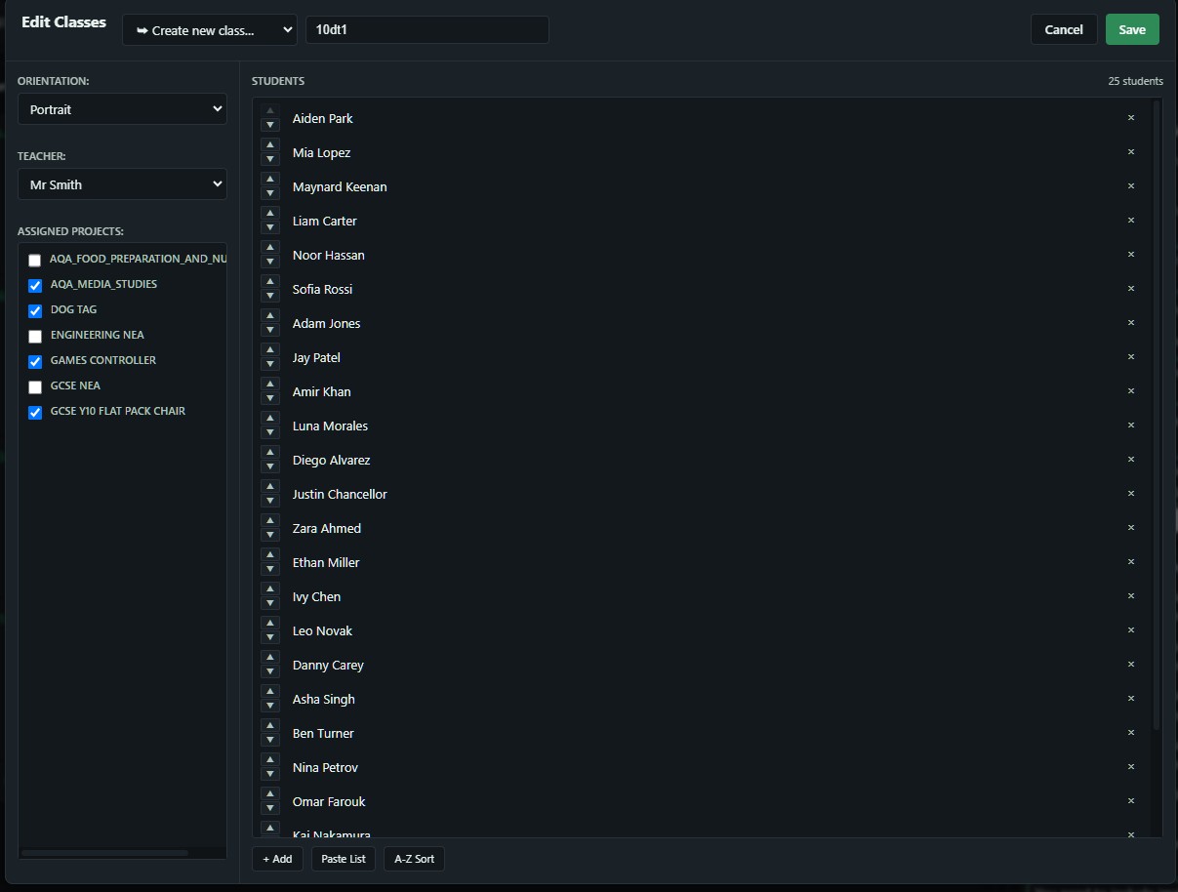Screen dimensions: 1178x892
Task: Save the class changes
Action: click(1132, 29)
